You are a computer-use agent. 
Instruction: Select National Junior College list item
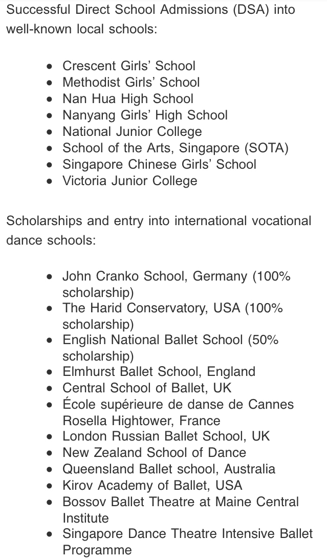132,132
